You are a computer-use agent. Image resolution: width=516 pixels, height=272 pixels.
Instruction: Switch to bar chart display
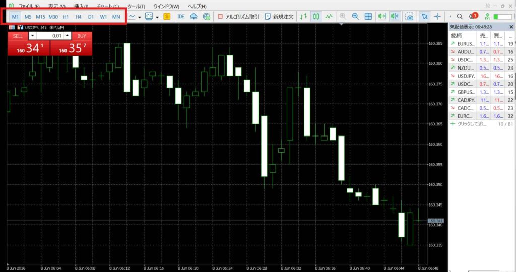(x=303, y=16)
